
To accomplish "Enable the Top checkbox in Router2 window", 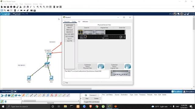I will 64,83.
